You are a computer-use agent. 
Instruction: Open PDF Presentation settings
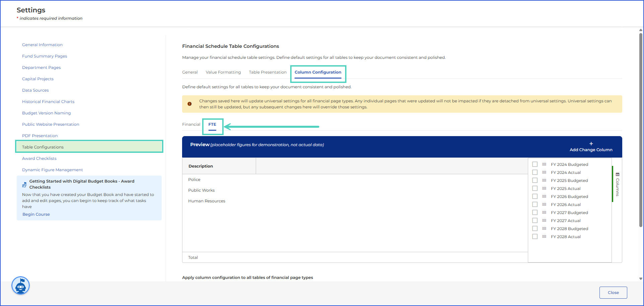tap(40, 136)
